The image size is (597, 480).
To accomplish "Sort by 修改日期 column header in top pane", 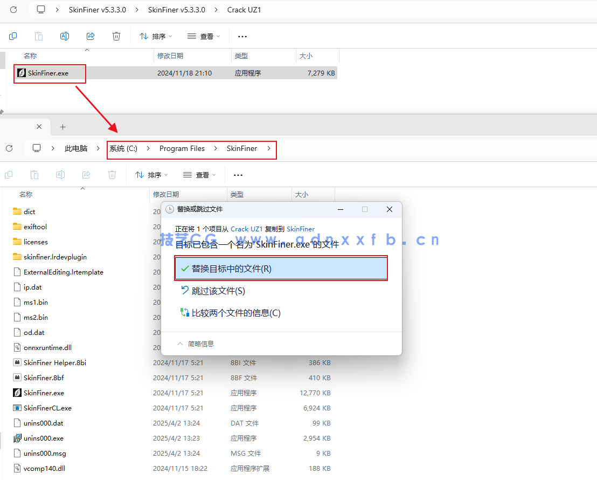I will (x=170, y=56).
